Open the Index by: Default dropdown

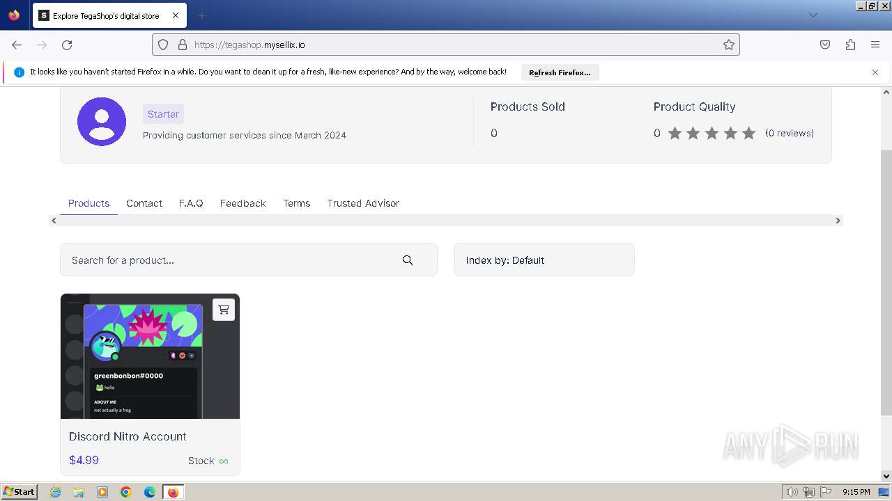(544, 260)
